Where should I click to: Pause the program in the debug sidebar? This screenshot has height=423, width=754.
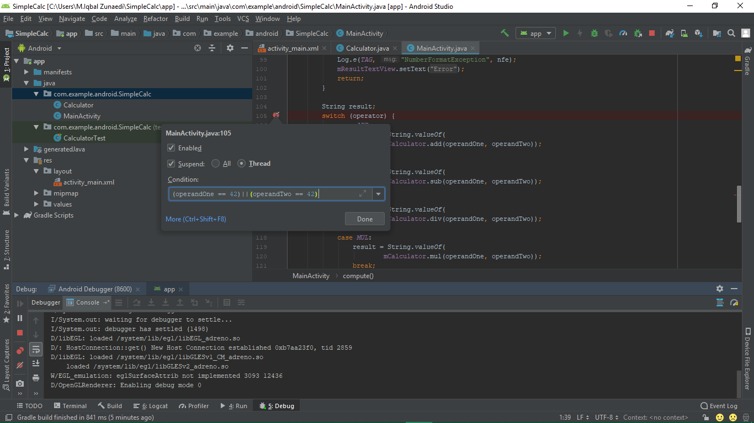point(20,318)
